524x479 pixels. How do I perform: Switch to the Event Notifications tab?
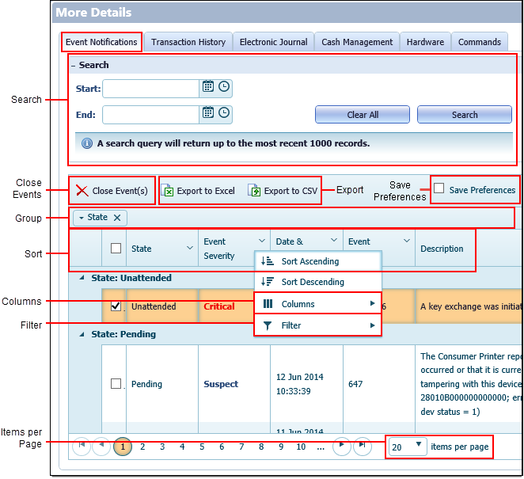101,42
